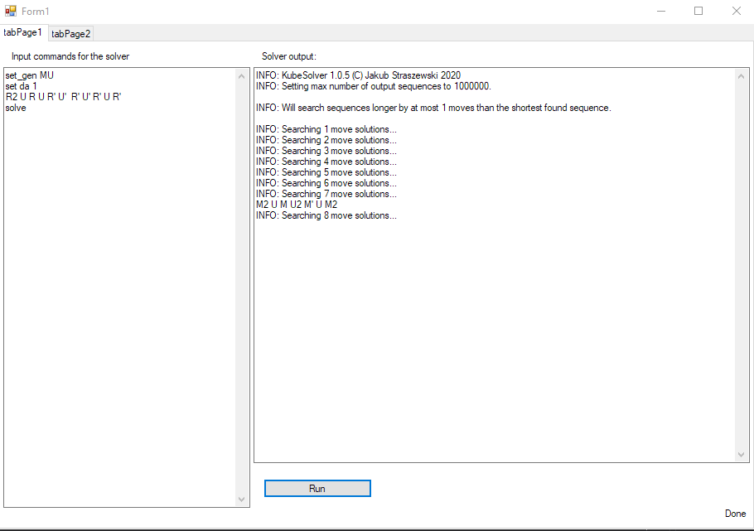Click down arrow of input commands scrollbar
Image resolution: width=754 pixels, height=531 pixels.
click(242, 500)
